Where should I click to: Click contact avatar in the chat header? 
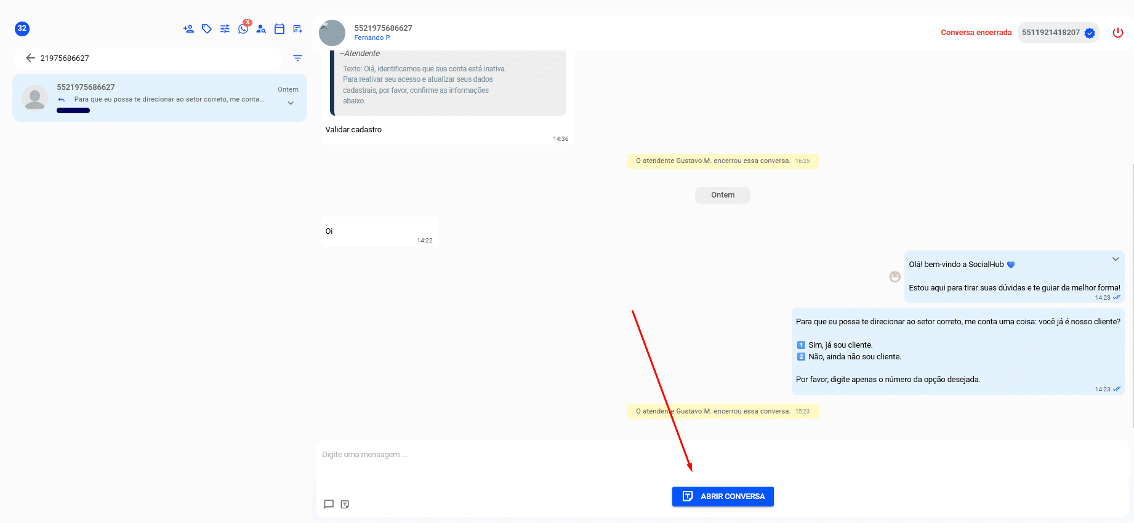point(332,33)
